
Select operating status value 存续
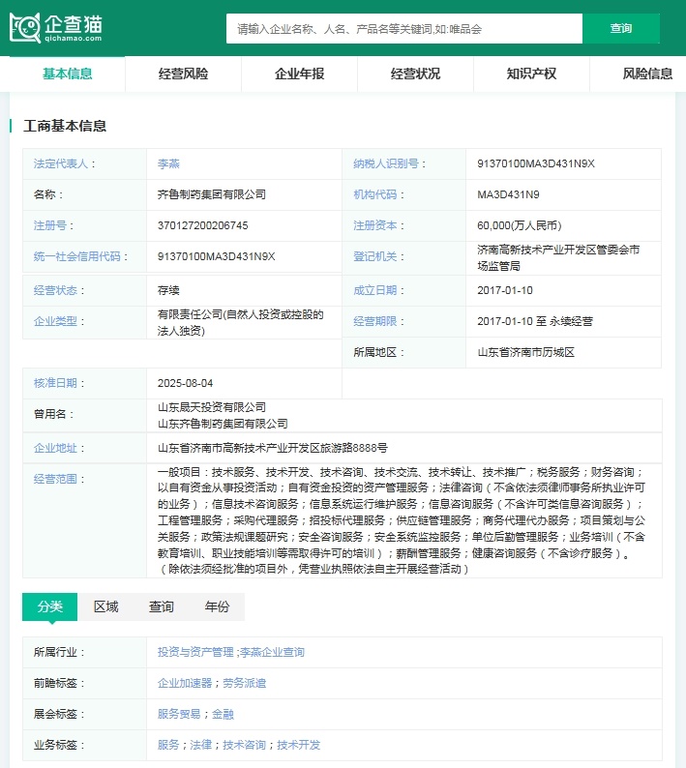(x=168, y=290)
